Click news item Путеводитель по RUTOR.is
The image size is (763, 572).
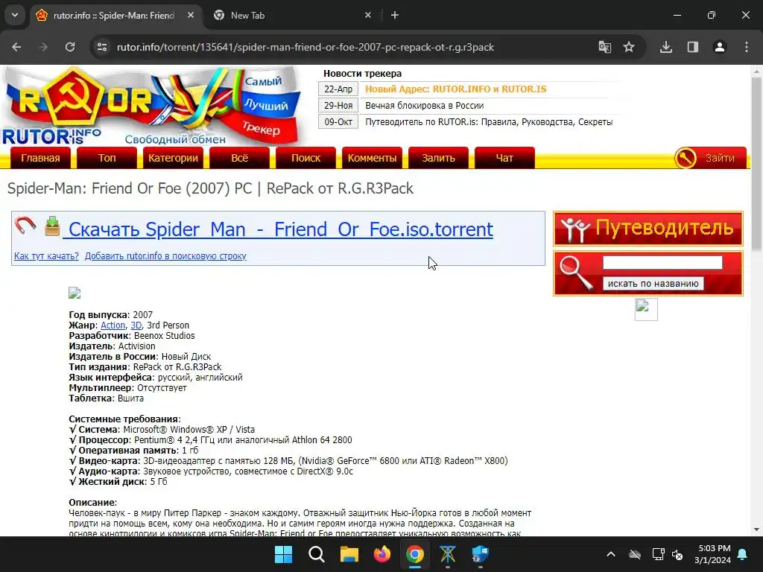[489, 122]
